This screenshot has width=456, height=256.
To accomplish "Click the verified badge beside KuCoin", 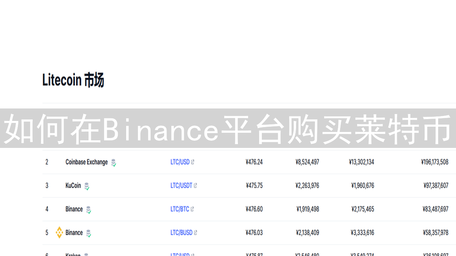I will click(87, 186).
